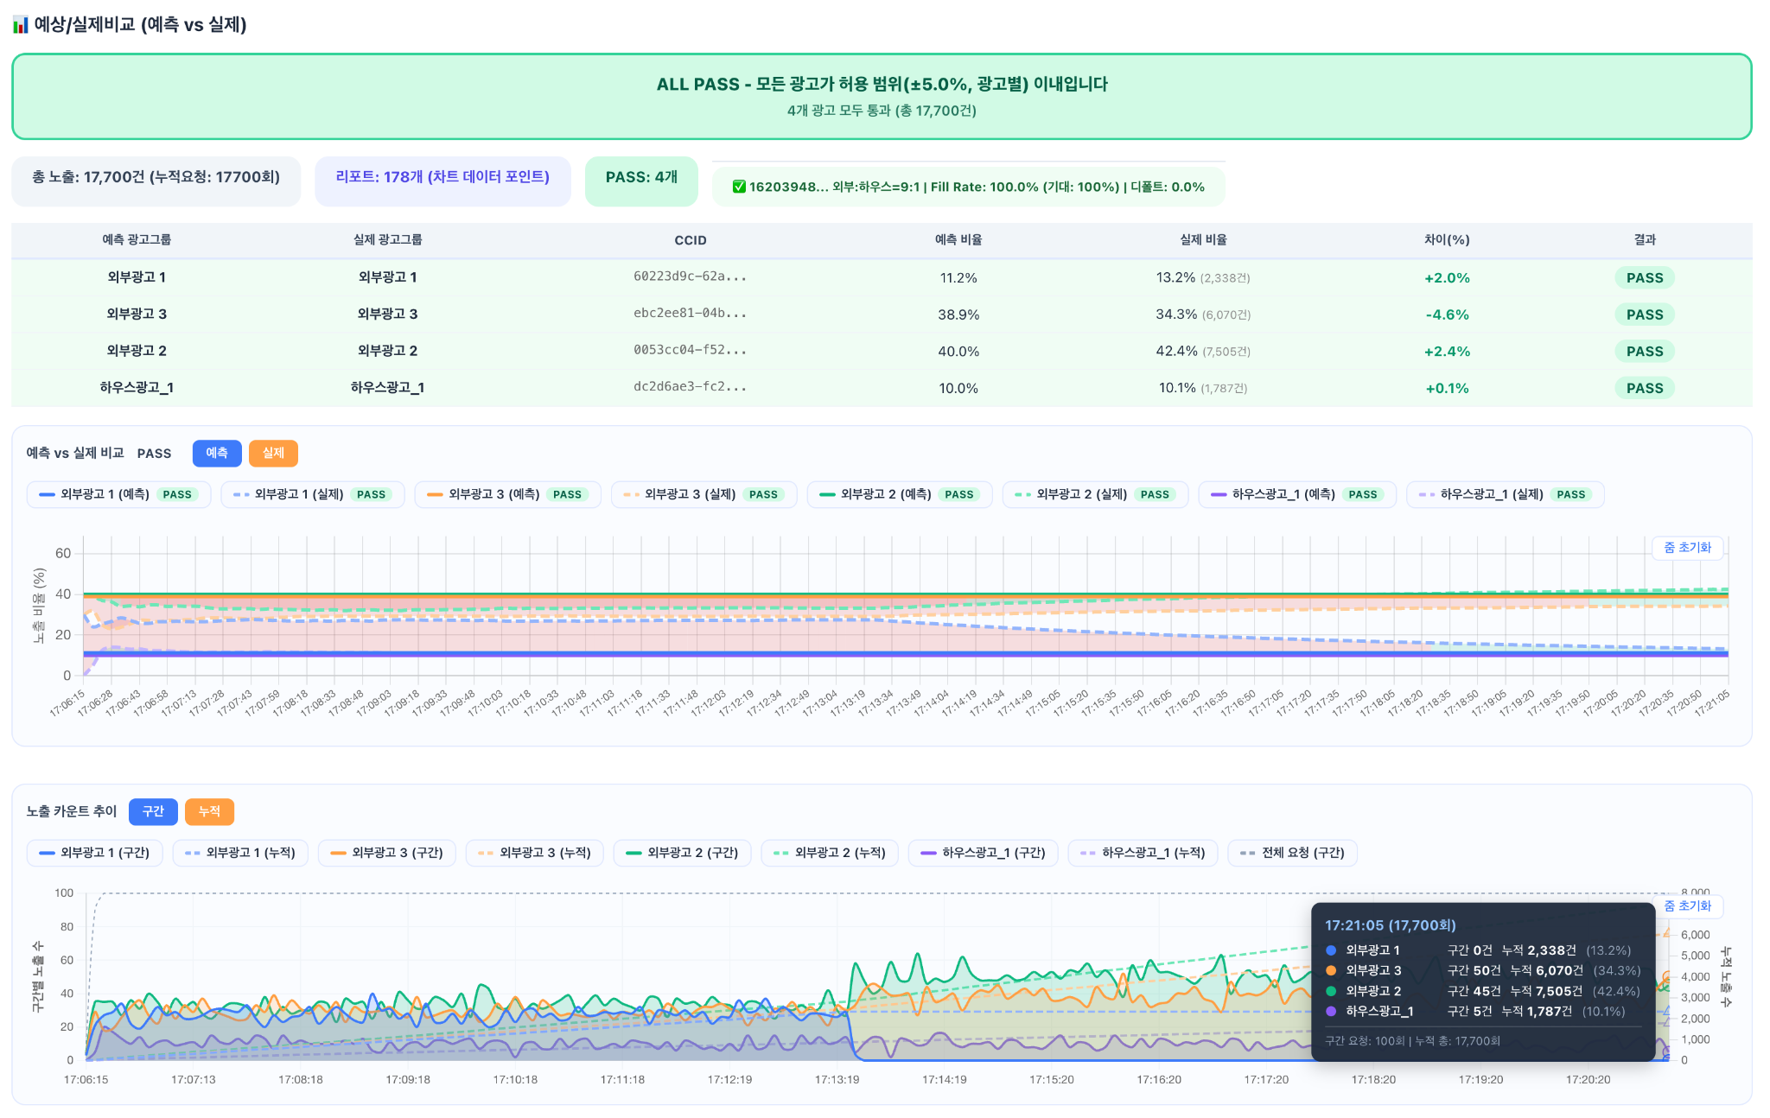
Task: Toggle 외부광고 1 (실제) legend series
Action: click(313, 494)
